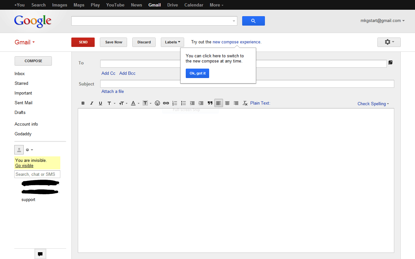415x259 pixels.
Task: Add Bcc recipients
Action: click(127, 73)
